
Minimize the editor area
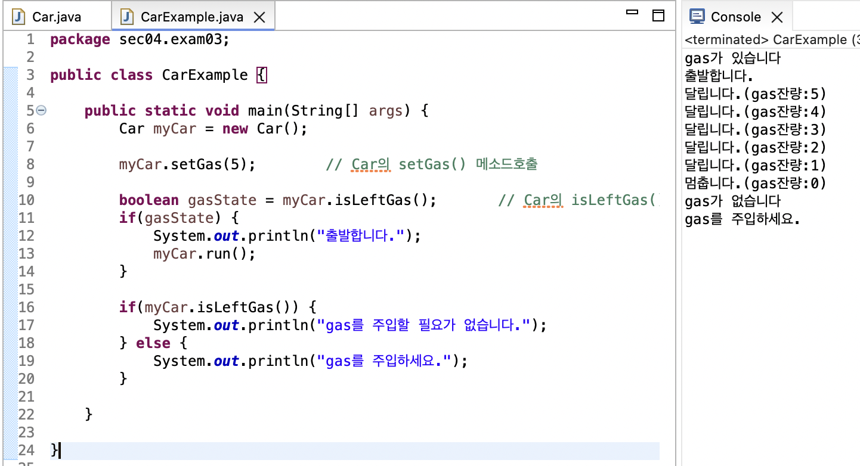pos(633,12)
